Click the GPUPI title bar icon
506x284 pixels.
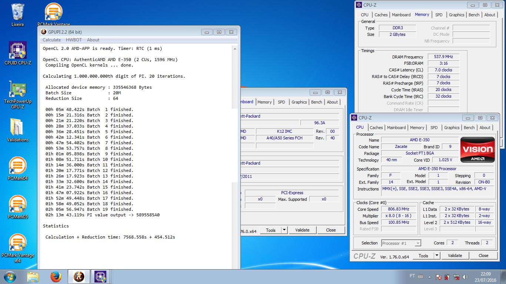[x=44, y=32]
